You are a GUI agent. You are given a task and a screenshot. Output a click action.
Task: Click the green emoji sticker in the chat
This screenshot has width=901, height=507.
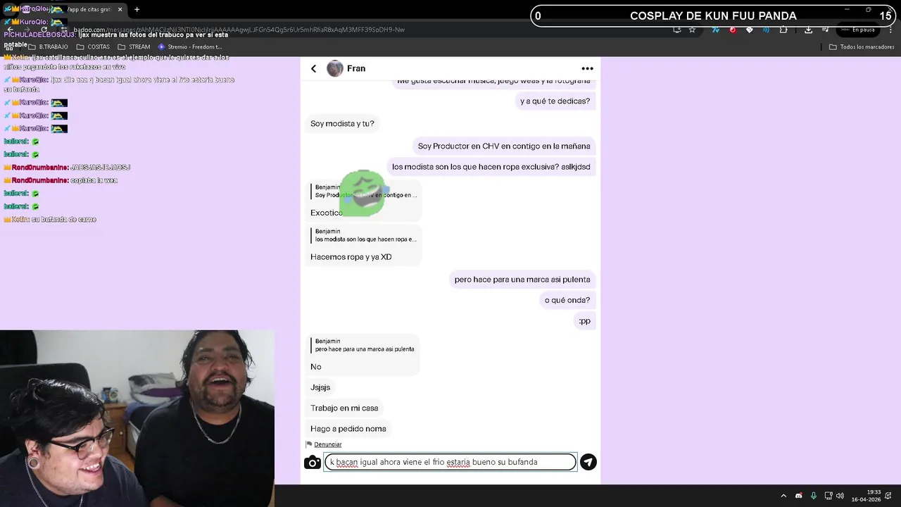363,192
